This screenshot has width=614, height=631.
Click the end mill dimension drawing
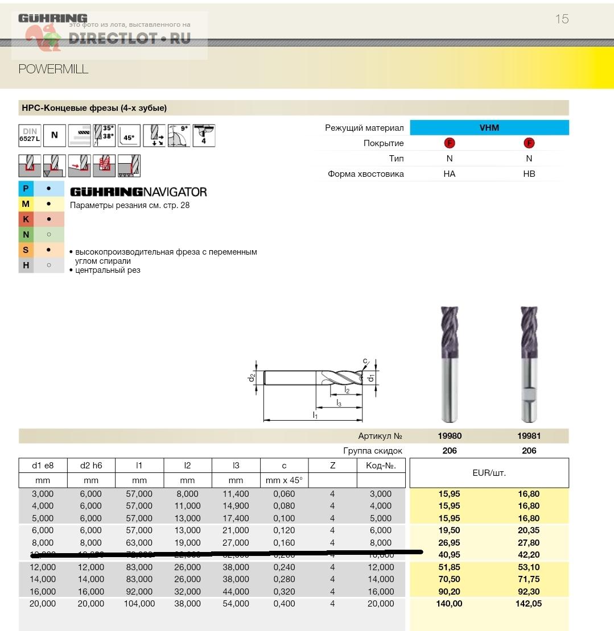point(313,389)
